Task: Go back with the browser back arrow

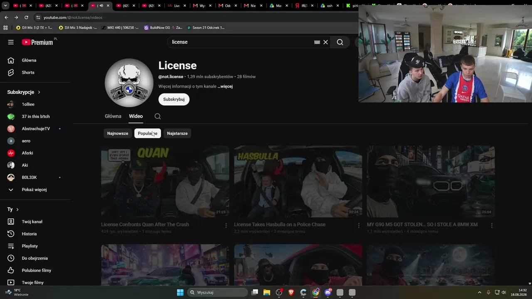Action: click(6, 17)
